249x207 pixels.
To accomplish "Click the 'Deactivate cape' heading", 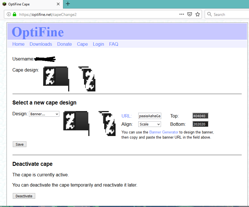I will [x=32, y=164].
